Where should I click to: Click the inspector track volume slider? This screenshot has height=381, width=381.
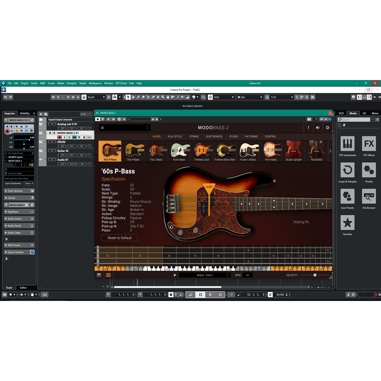pyautogui.click(x=24, y=140)
